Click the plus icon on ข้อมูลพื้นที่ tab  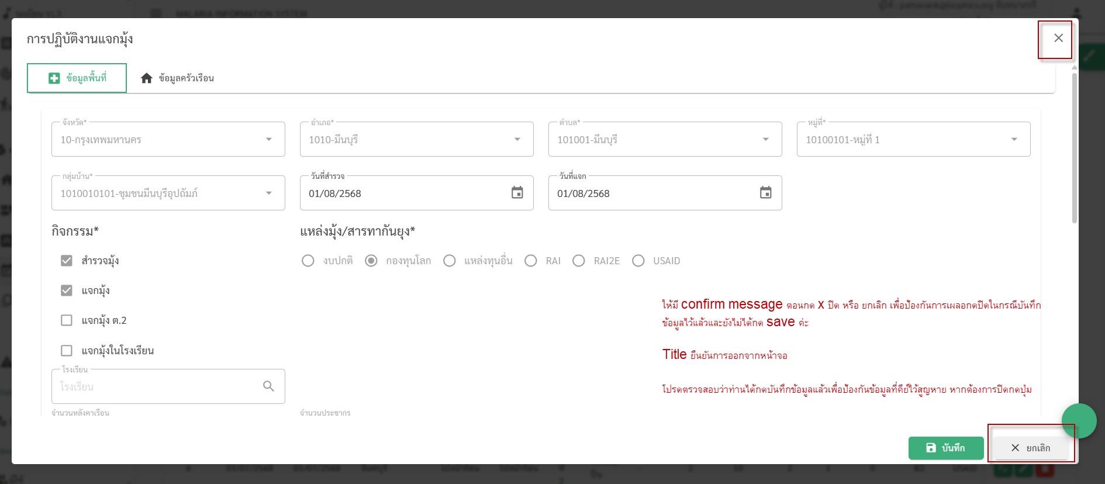[54, 78]
